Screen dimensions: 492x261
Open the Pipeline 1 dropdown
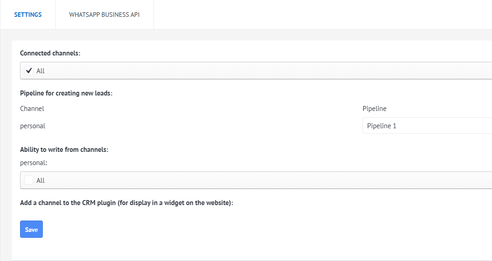(427, 125)
